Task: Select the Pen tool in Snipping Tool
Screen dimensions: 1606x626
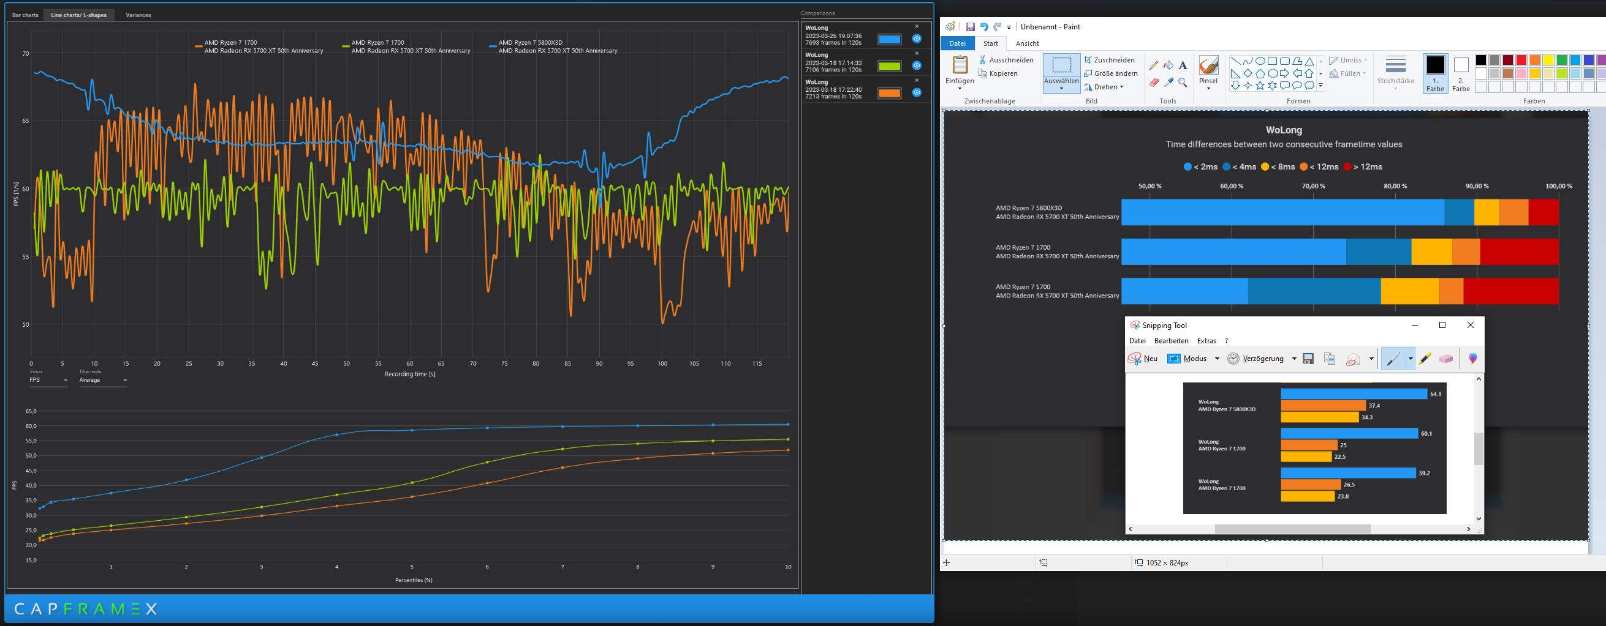Action: [1393, 359]
